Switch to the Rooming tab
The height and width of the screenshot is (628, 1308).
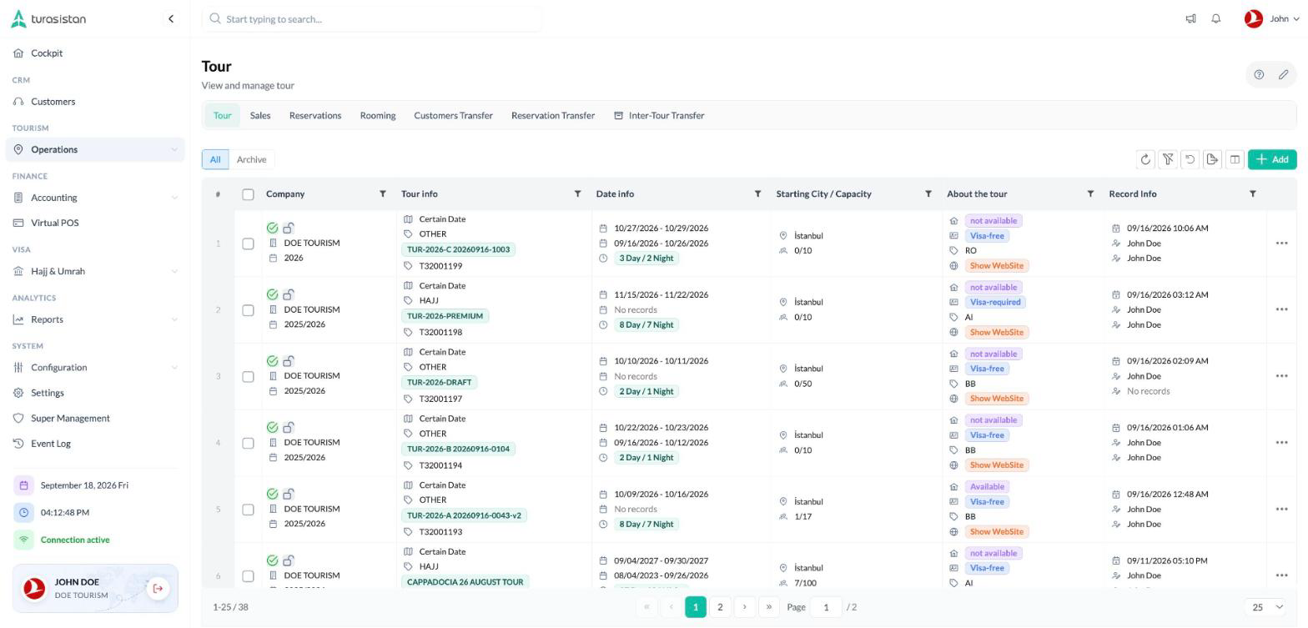point(378,116)
